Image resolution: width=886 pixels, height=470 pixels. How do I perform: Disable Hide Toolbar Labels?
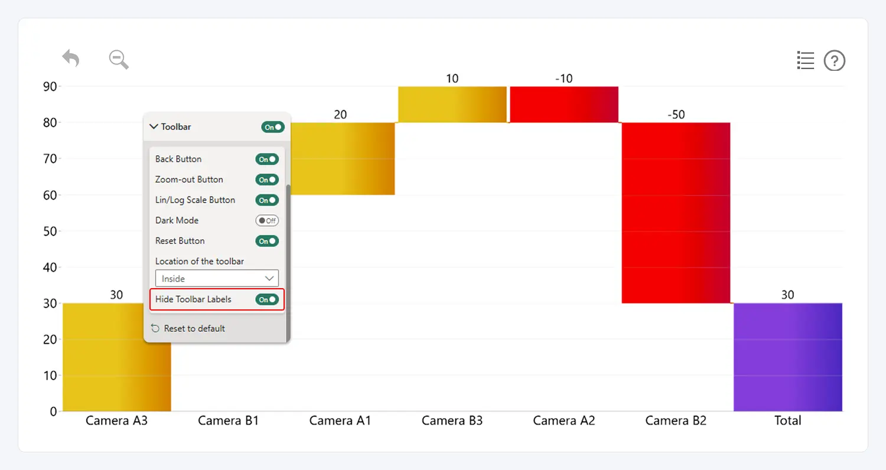(x=267, y=299)
